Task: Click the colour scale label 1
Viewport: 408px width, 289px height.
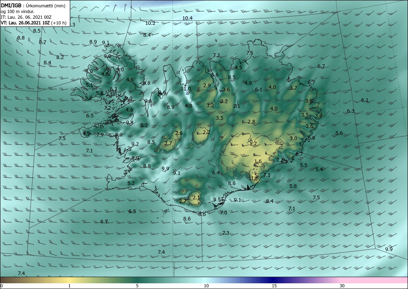Action: pyautogui.click(x=69, y=286)
